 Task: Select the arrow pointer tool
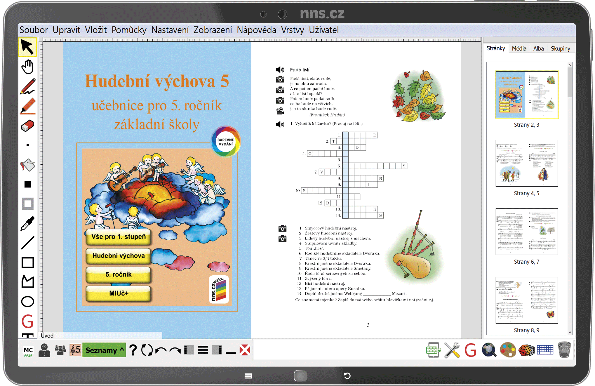point(27,47)
